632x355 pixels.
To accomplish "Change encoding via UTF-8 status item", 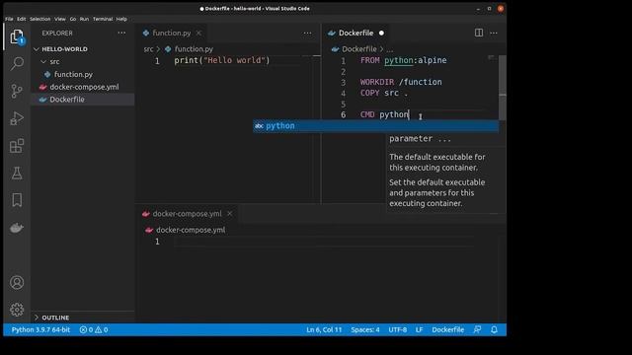I will point(397,329).
